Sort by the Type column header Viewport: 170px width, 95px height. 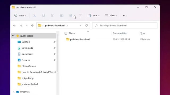pyautogui.click(x=143, y=34)
